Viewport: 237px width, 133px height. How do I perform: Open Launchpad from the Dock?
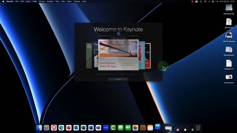47,128
